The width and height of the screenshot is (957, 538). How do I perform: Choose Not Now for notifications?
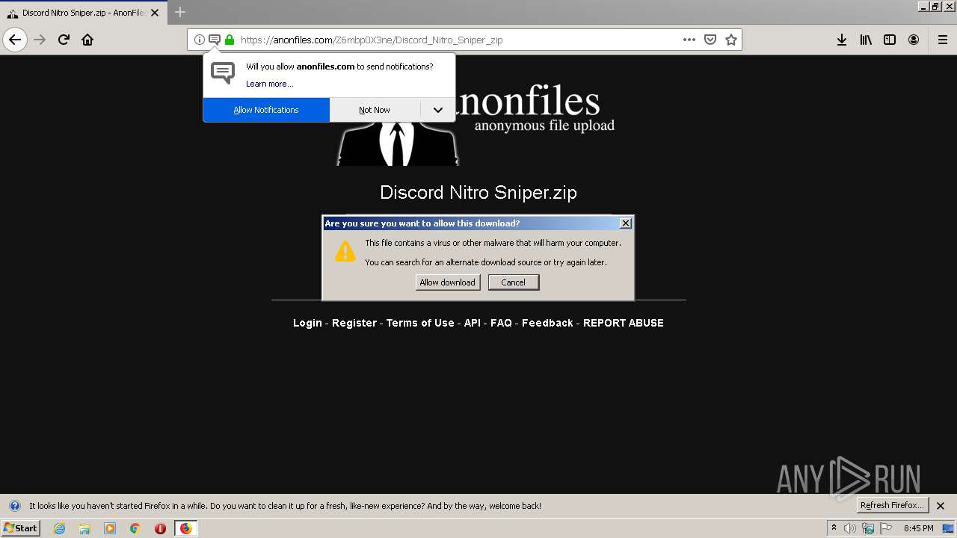(x=375, y=110)
